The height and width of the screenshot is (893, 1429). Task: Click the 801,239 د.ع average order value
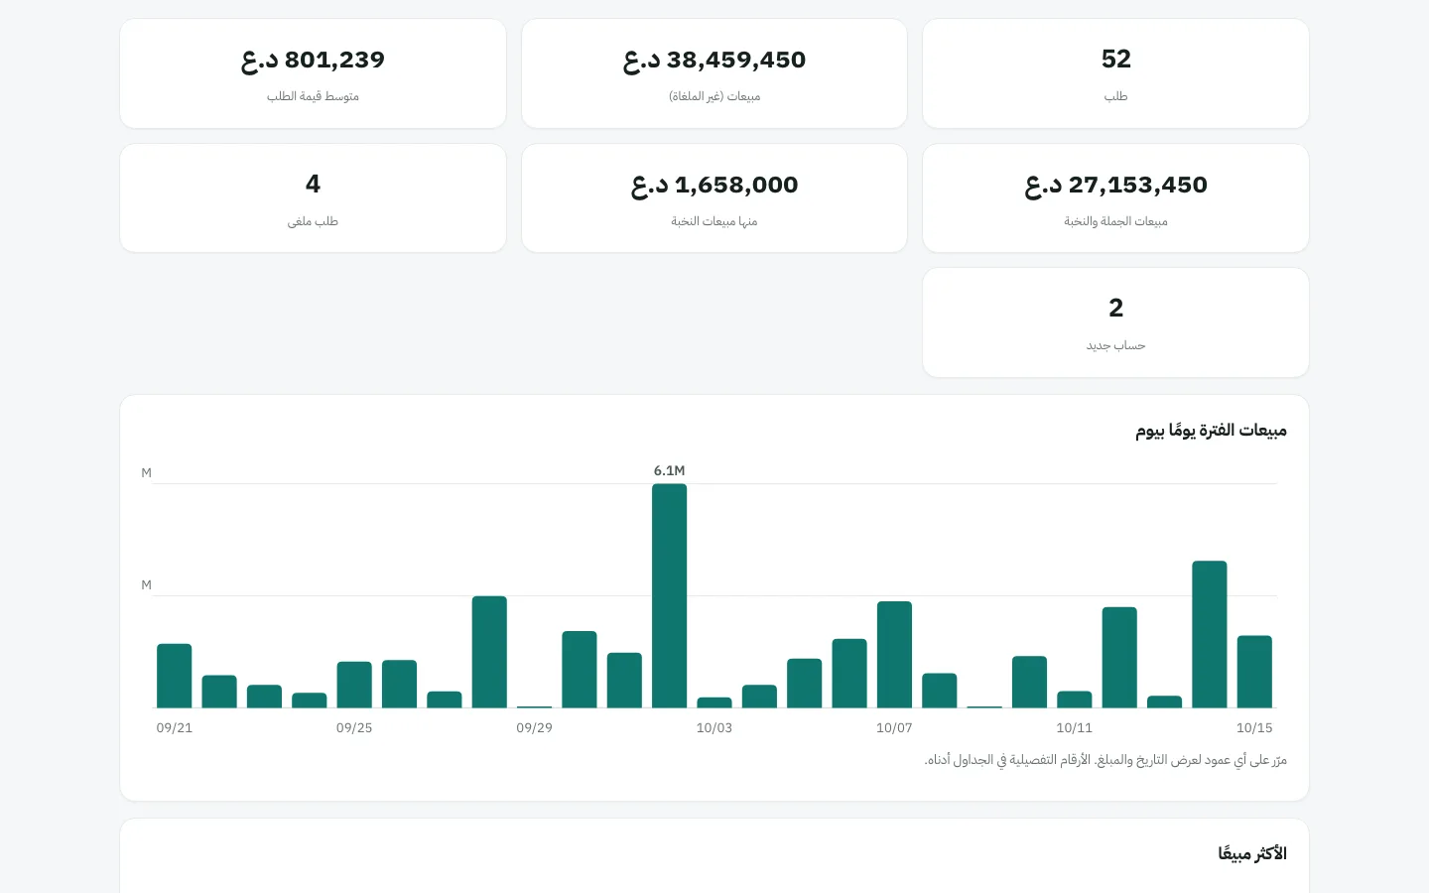click(313, 61)
